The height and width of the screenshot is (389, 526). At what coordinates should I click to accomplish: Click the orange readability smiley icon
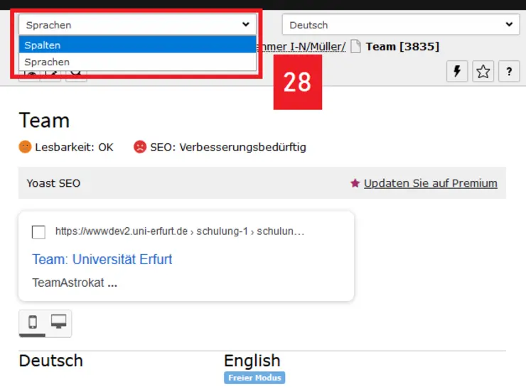(x=26, y=147)
